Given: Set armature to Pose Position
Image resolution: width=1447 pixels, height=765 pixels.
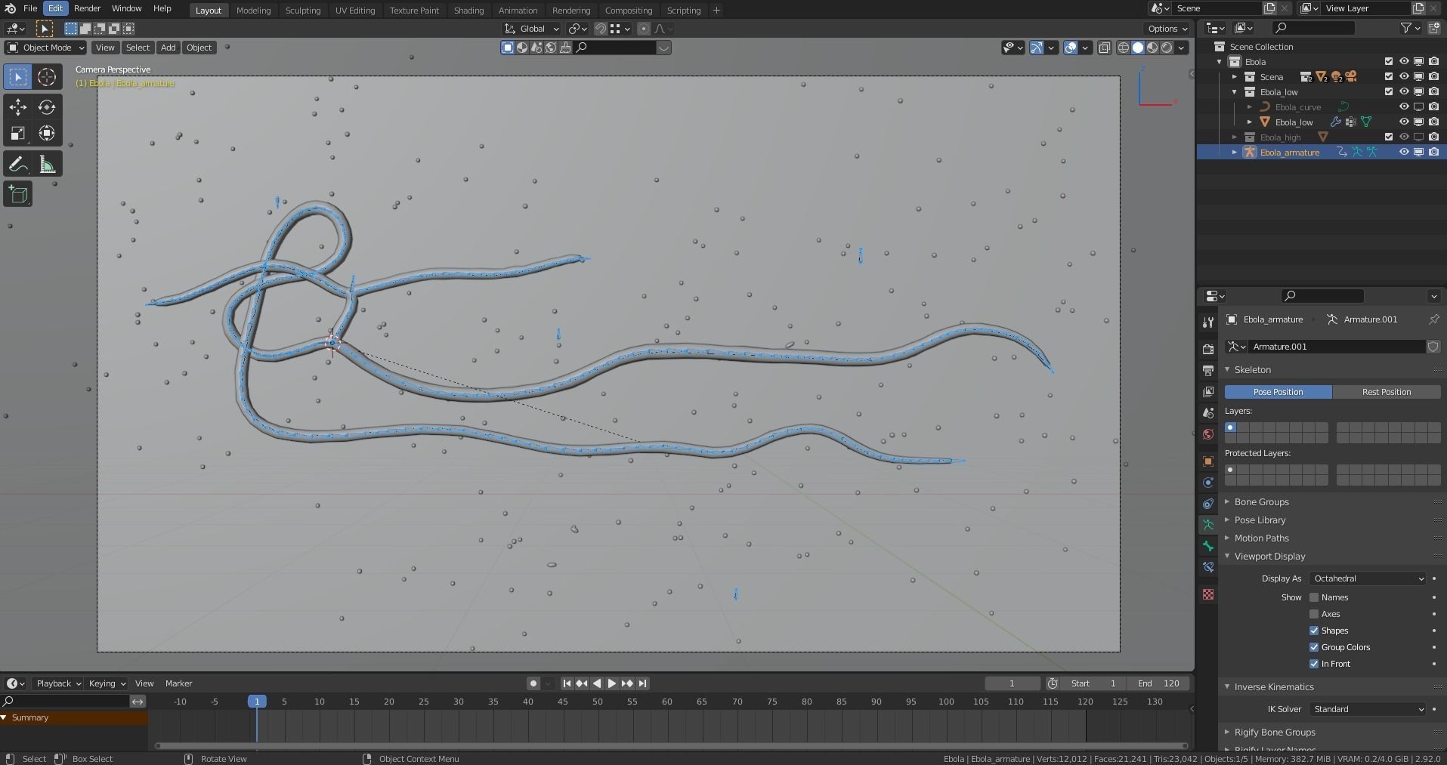Looking at the screenshot, I should (1278, 392).
